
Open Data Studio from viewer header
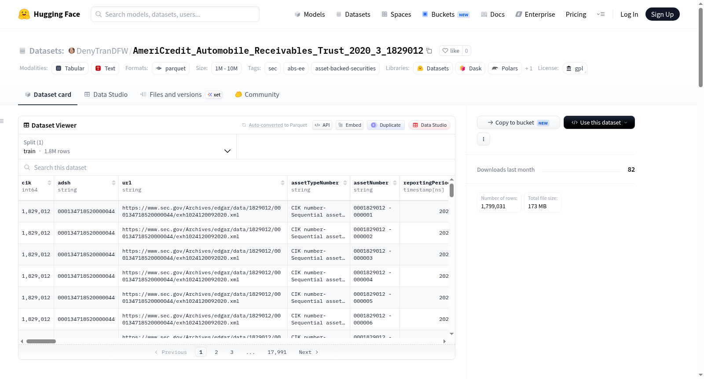(429, 125)
